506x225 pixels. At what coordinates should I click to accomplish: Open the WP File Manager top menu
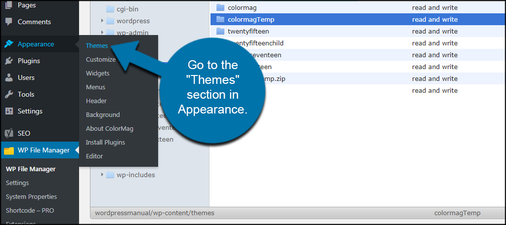[x=40, y=150]
